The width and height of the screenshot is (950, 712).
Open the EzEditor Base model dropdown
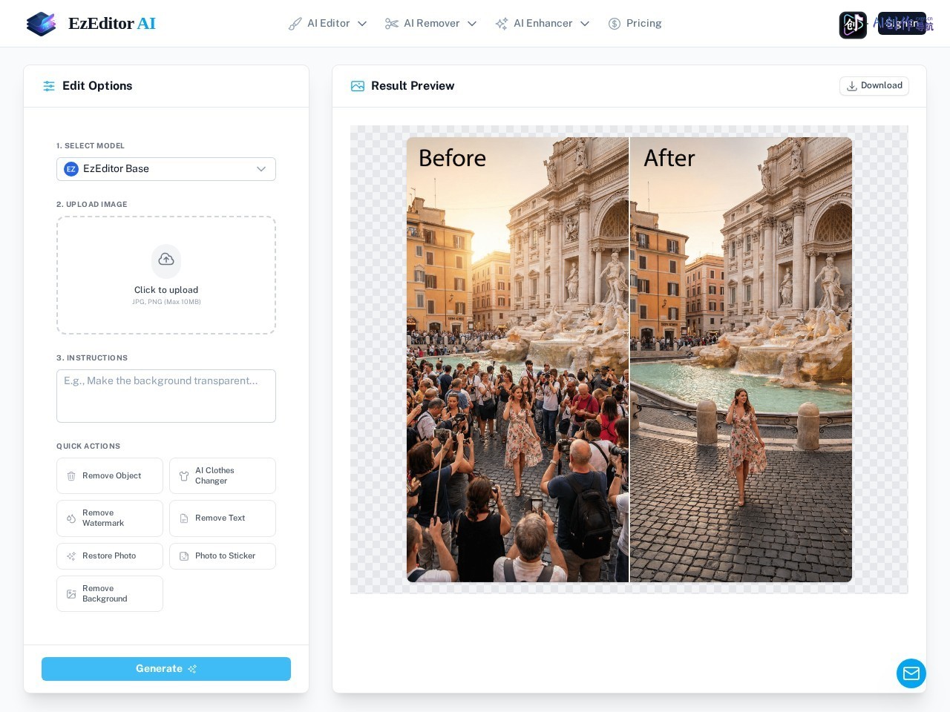pos(166,169)
